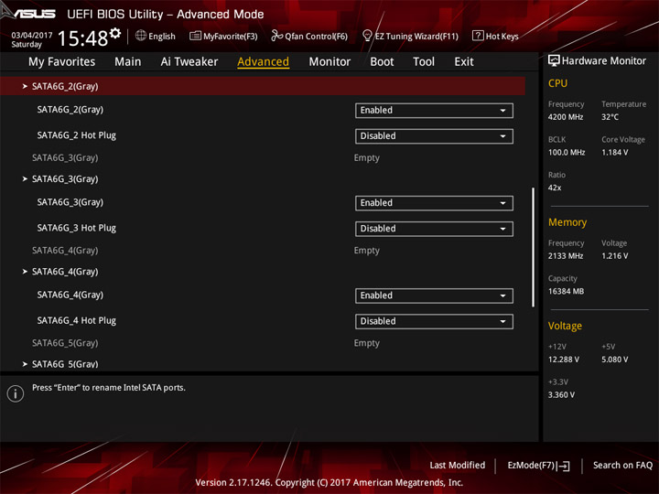The image size is (659, 494).
Task: Click the SATA6G_2 Hot Plug label
Action: coord(77,135)
